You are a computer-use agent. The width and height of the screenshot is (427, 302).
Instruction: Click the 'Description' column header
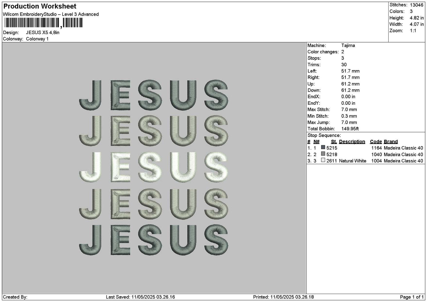(352, 142)
